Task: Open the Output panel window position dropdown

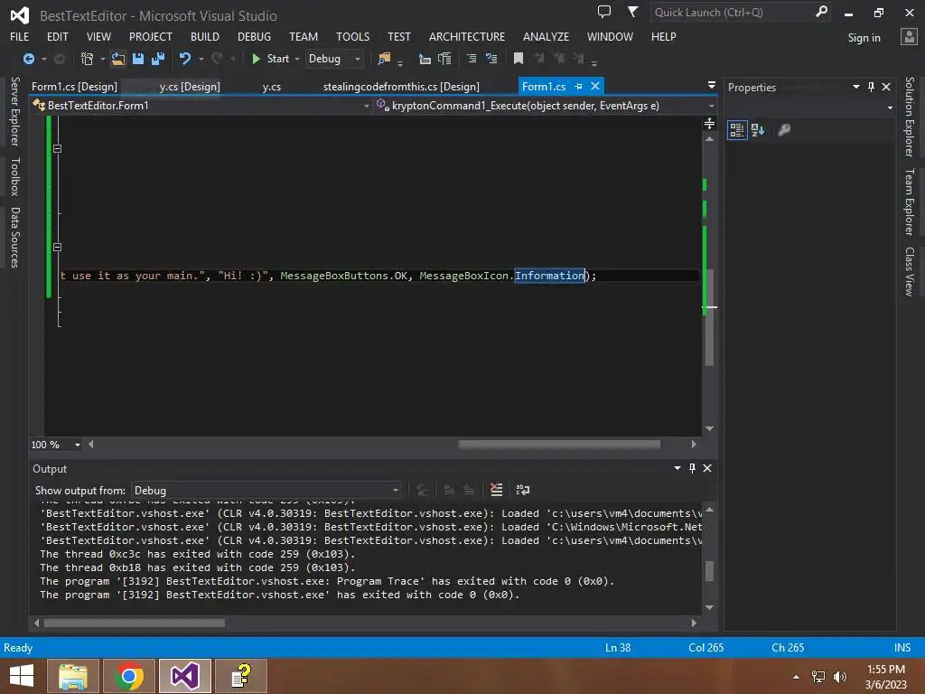Action: 677,468
